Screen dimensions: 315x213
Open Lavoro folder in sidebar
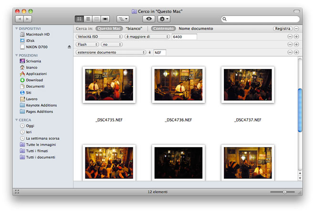tap(31, 99)
